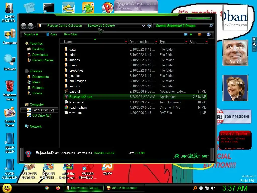Click the Back navigation arrow in Explorer
This screenshot has width=257, height=193.
click(x=23, y=26)
